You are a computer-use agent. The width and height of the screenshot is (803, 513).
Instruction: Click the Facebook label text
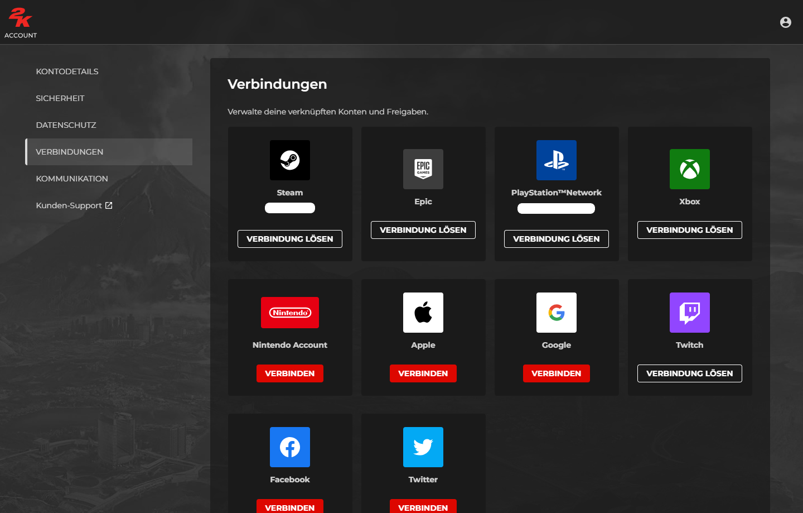click(290, 480)
